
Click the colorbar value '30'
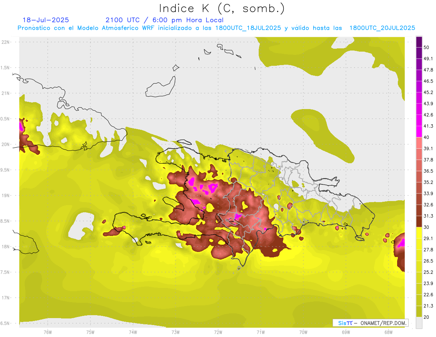[427, 227]
